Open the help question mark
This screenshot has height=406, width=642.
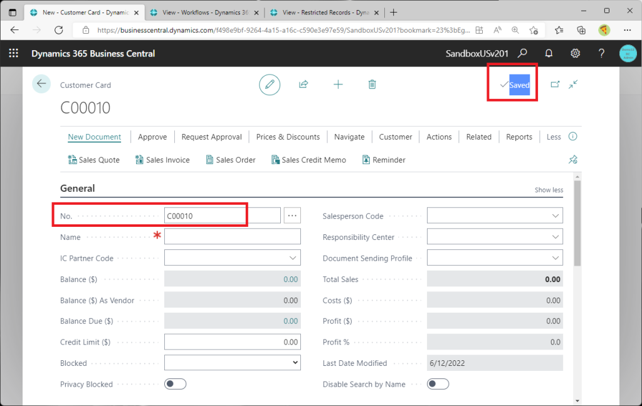pos(601,53)
